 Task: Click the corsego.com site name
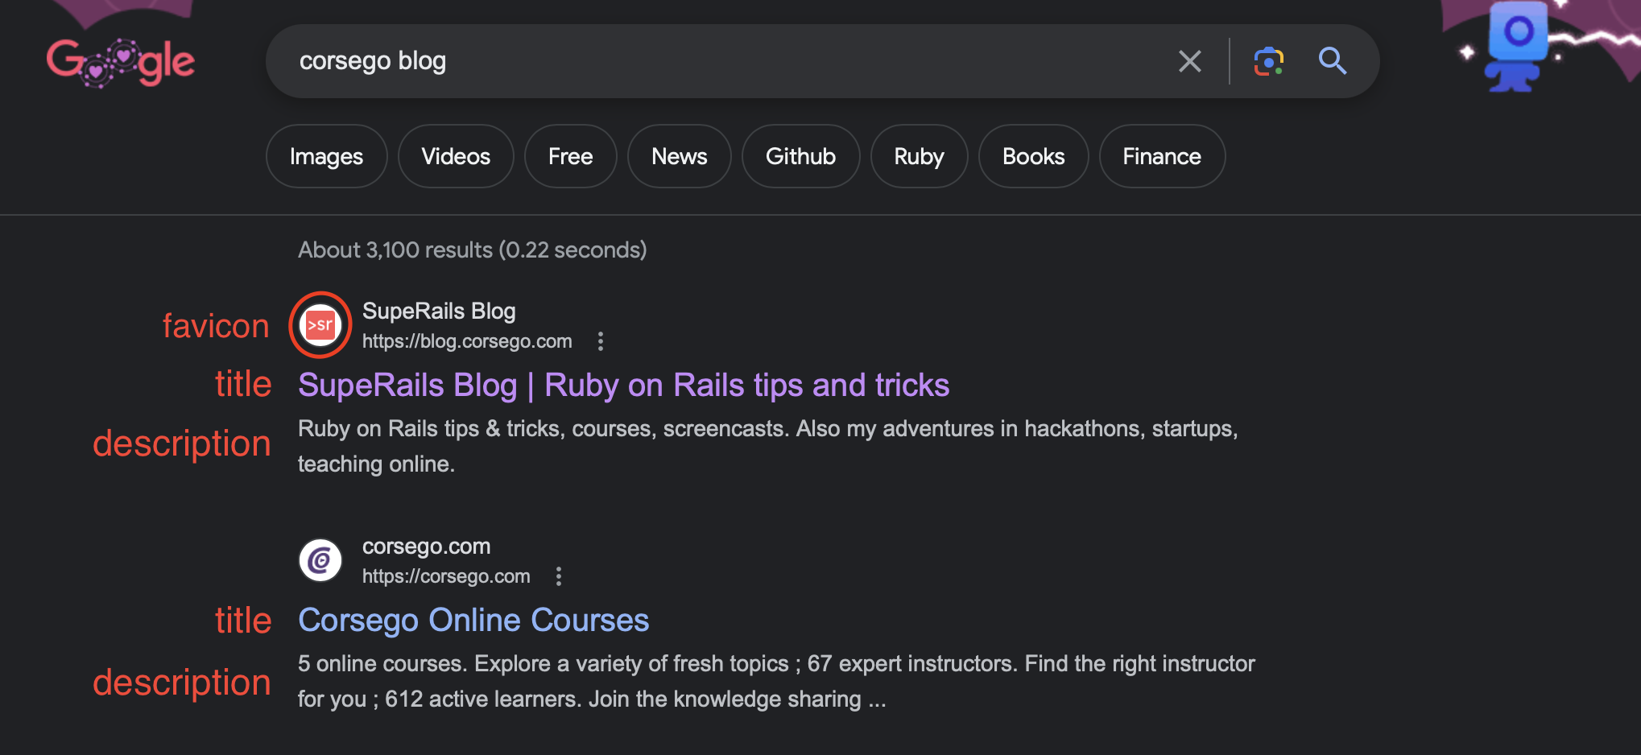click(426, 546)
